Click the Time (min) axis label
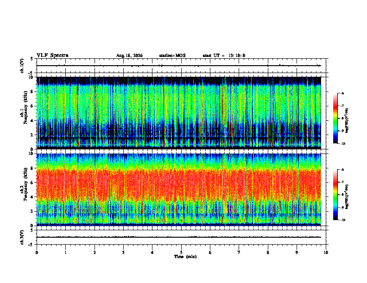Image resolution: width=367 pixels, height=283 pixels. point(185,257)
